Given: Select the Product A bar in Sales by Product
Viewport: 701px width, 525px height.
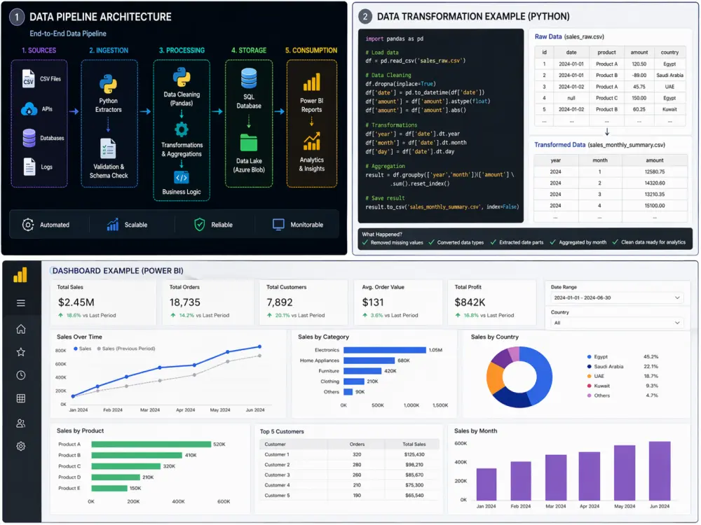Looking at the screenshot, I should pos(151,444).
